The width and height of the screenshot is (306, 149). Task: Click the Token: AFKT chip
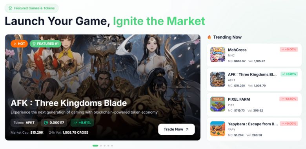click(24, 123)
